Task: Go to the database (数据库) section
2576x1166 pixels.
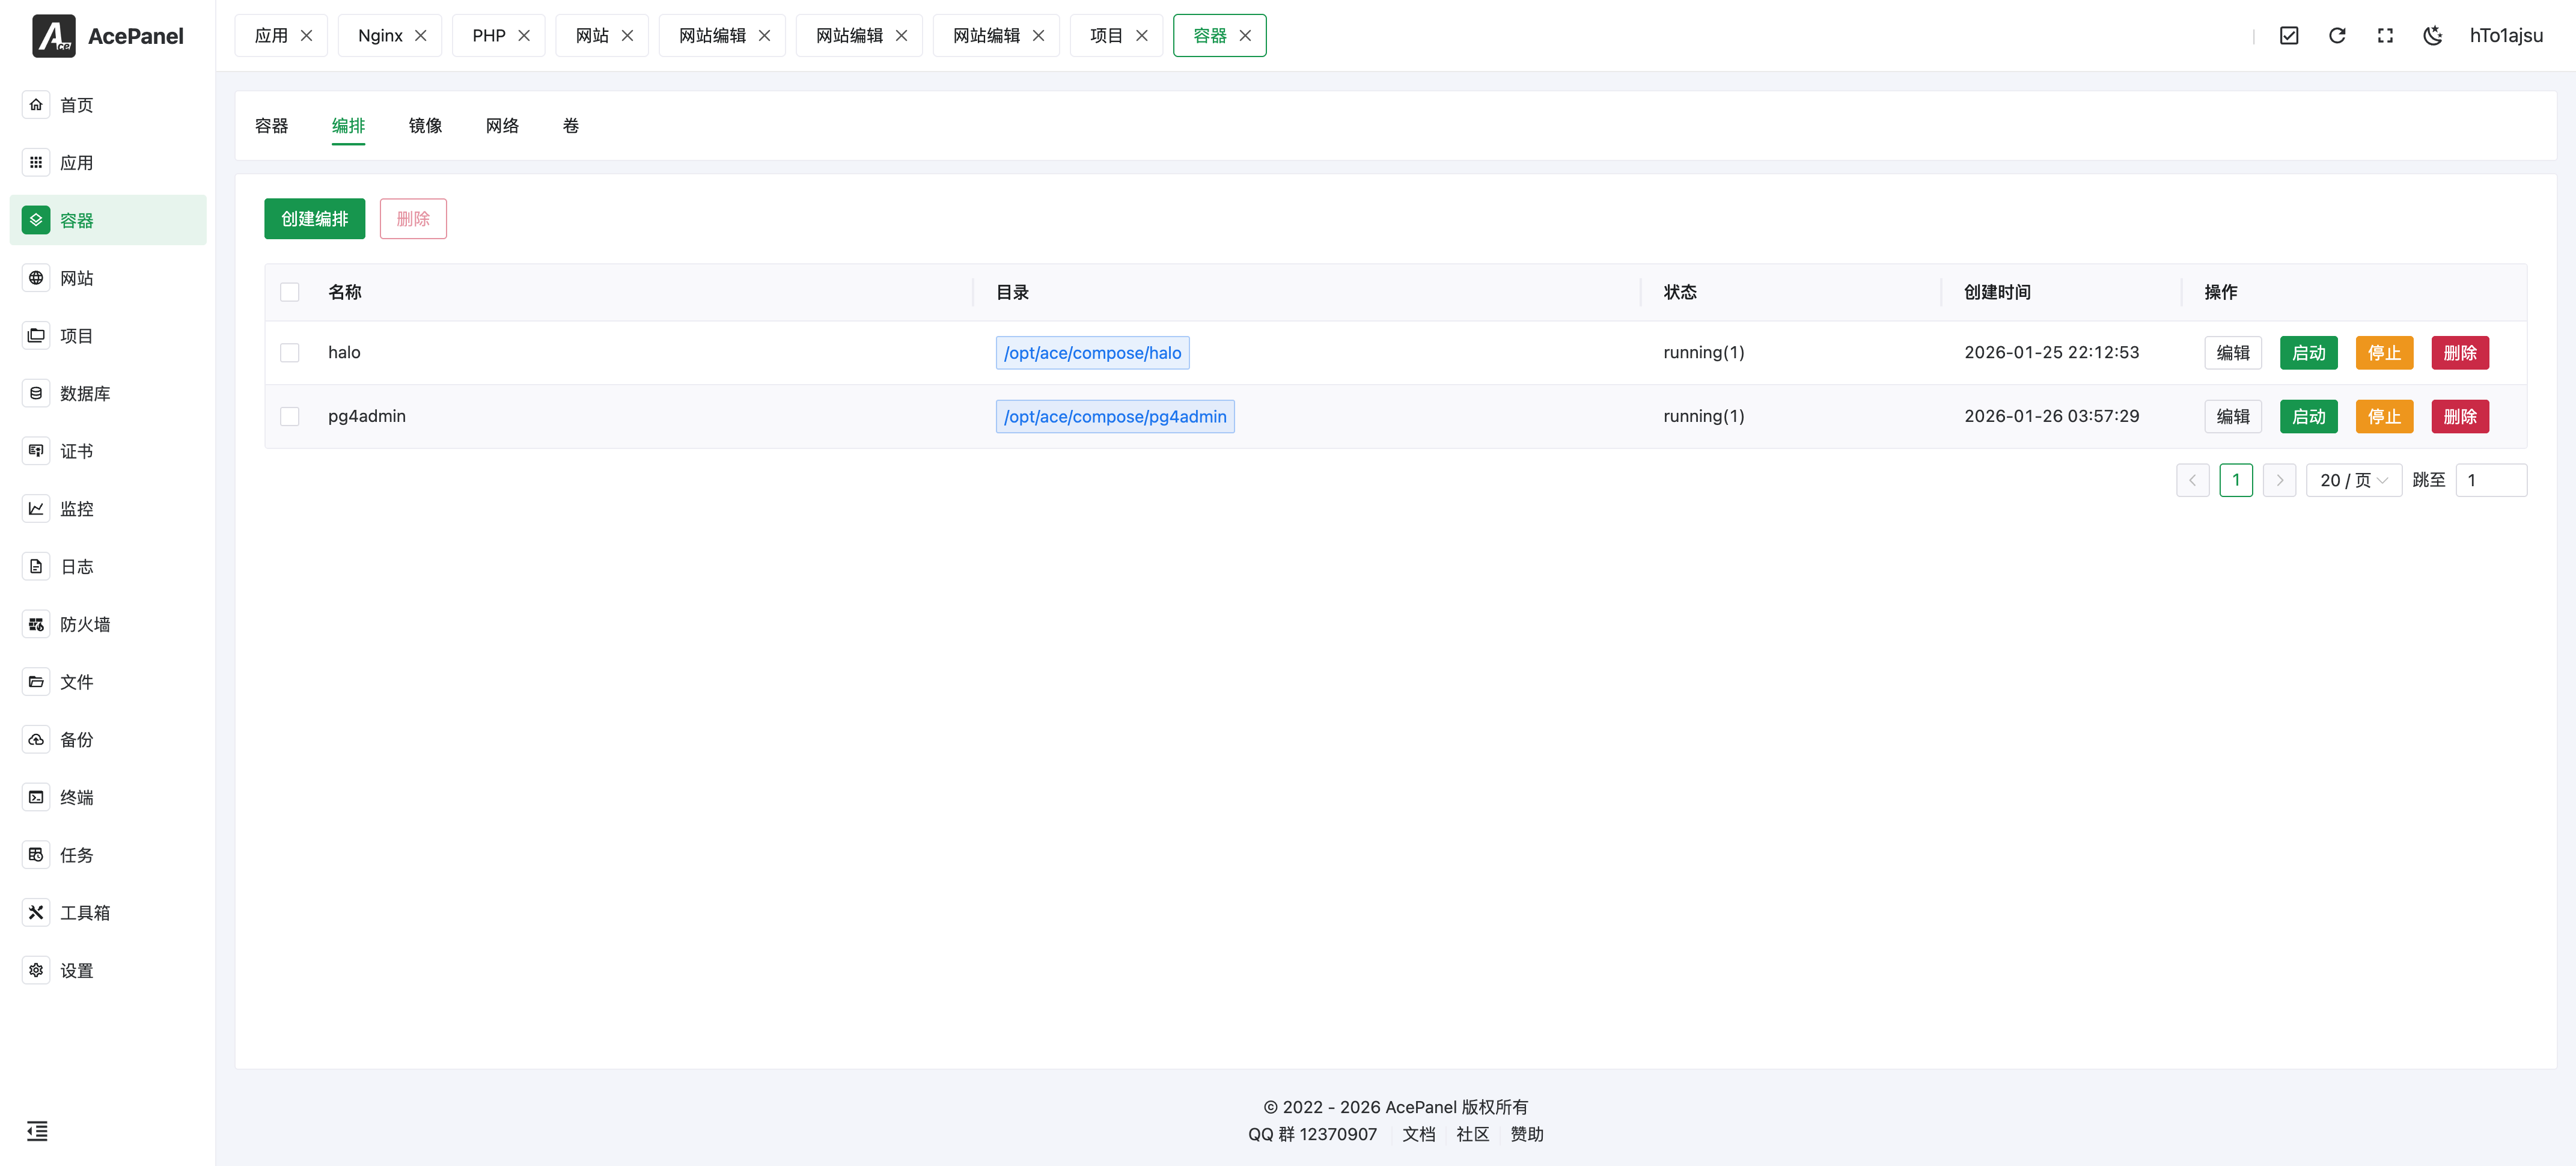Action: [x=85, y=393]
